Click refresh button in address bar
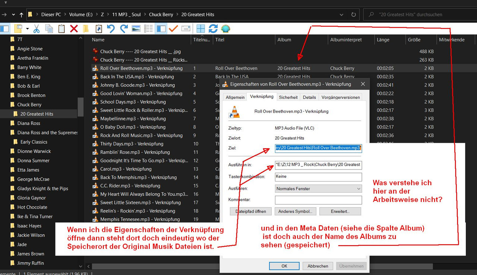Image resolution: width=477 pixels, height=275 pixels. click(x=353, y=15)
